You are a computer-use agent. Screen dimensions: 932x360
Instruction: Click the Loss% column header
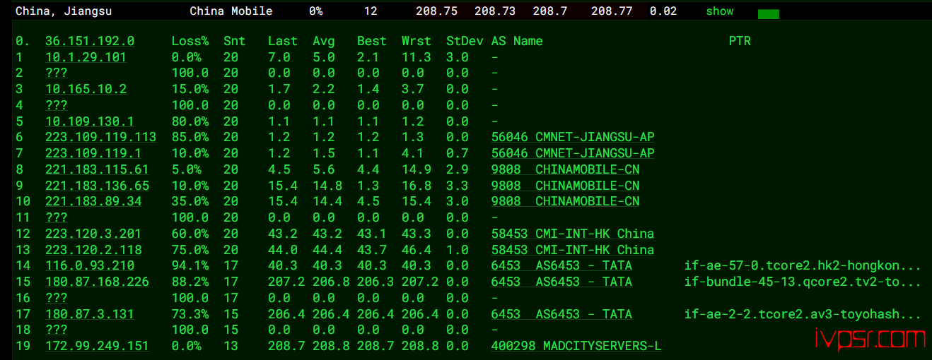(190, 41)
